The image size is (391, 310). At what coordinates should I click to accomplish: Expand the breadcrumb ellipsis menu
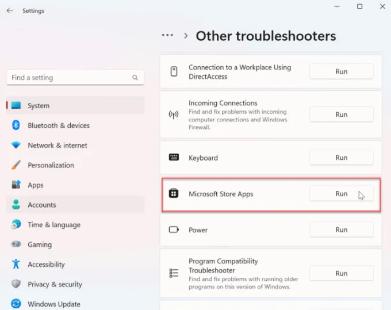pos(167,36)
